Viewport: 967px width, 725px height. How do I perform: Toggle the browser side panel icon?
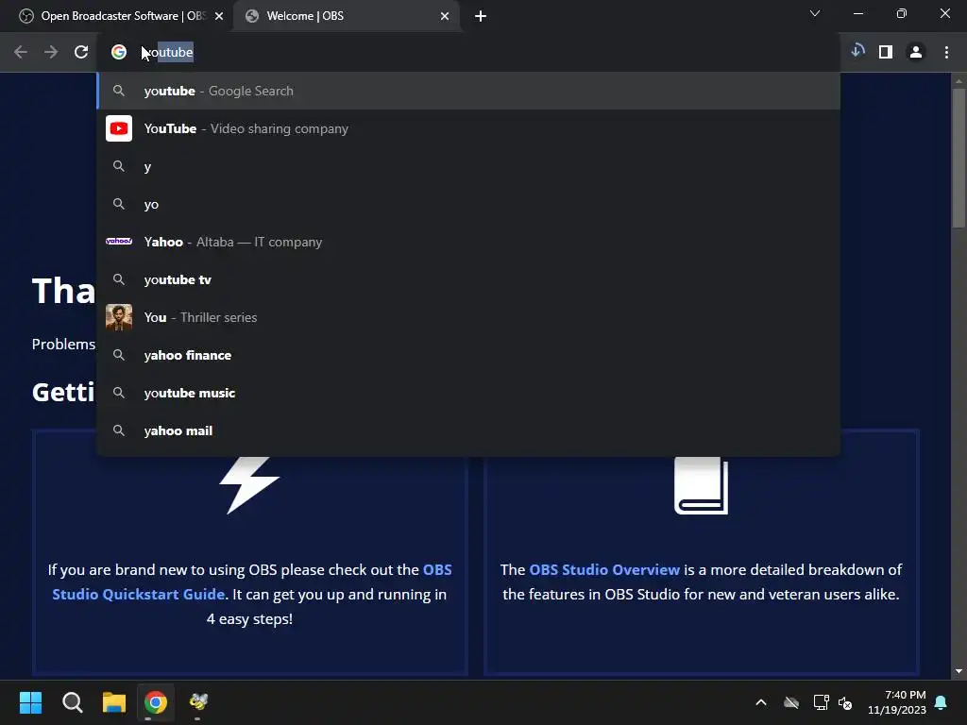tap(886, 53)
